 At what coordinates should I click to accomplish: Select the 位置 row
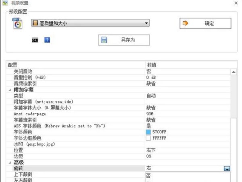click(x=119, y=150)
